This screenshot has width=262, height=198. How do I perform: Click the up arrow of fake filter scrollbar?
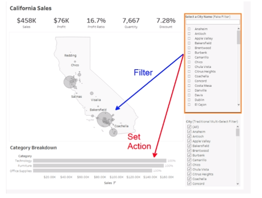point(238,28)
